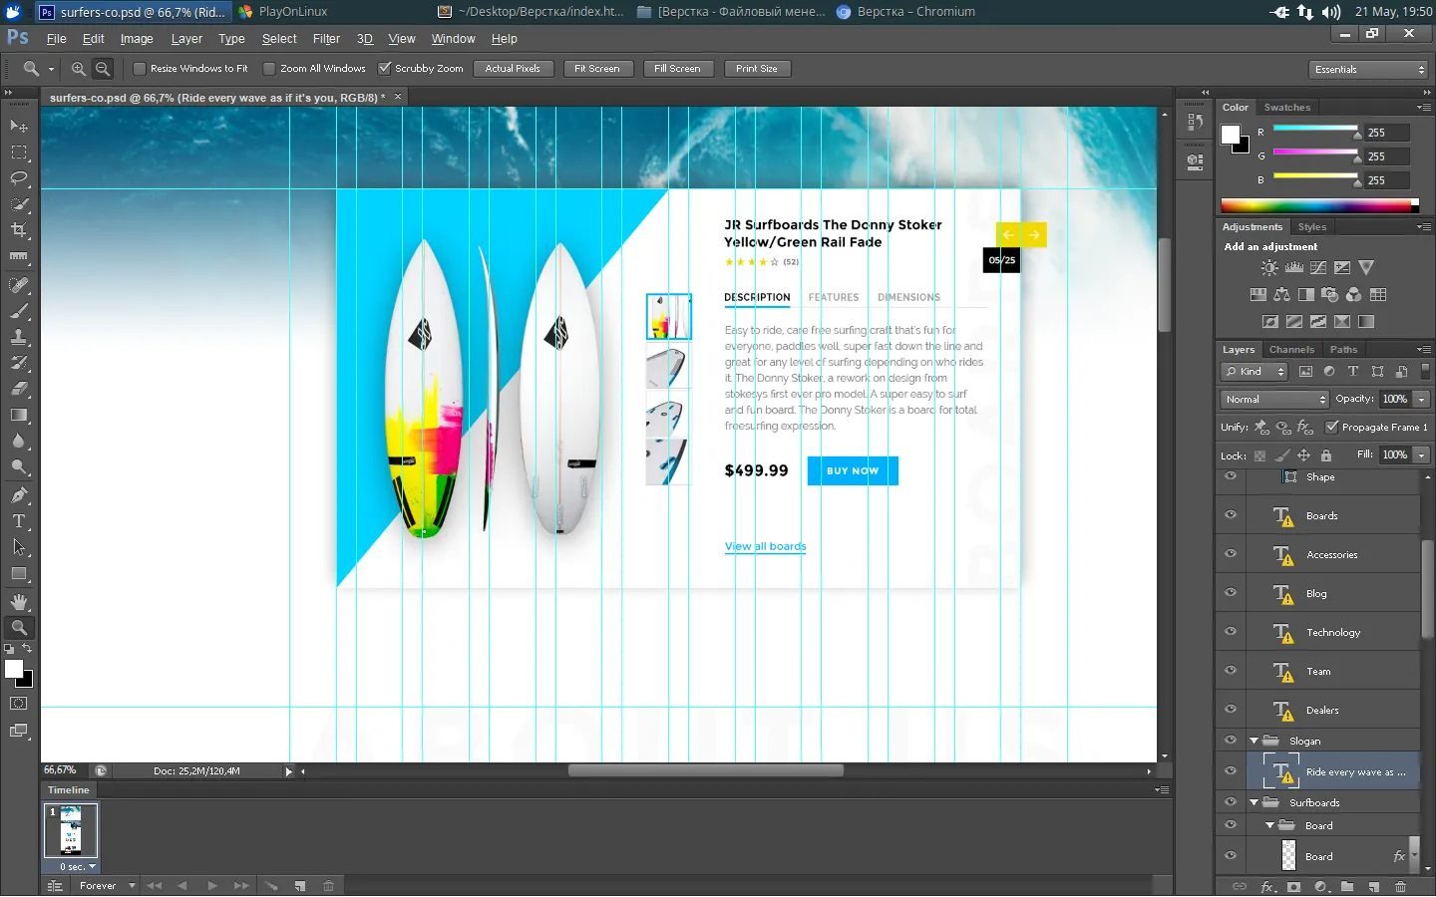Hide the Boards text layer
This screenshot has width=1436, height=897.
tap(1231, 515)
